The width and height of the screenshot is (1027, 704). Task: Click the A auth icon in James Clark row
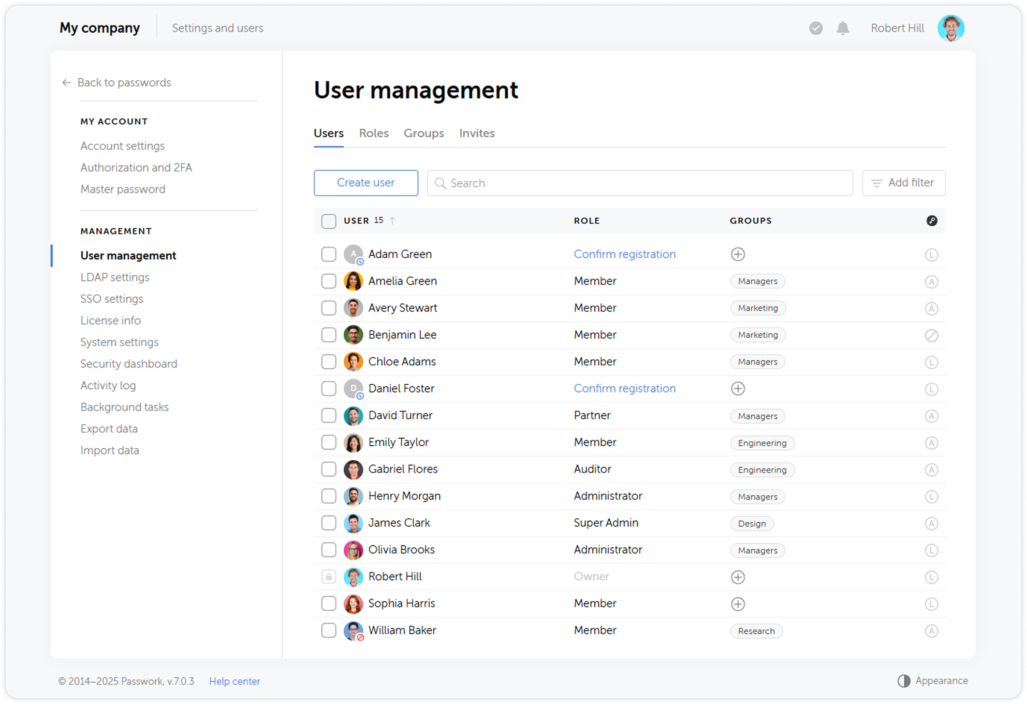(x=931, y=523)
